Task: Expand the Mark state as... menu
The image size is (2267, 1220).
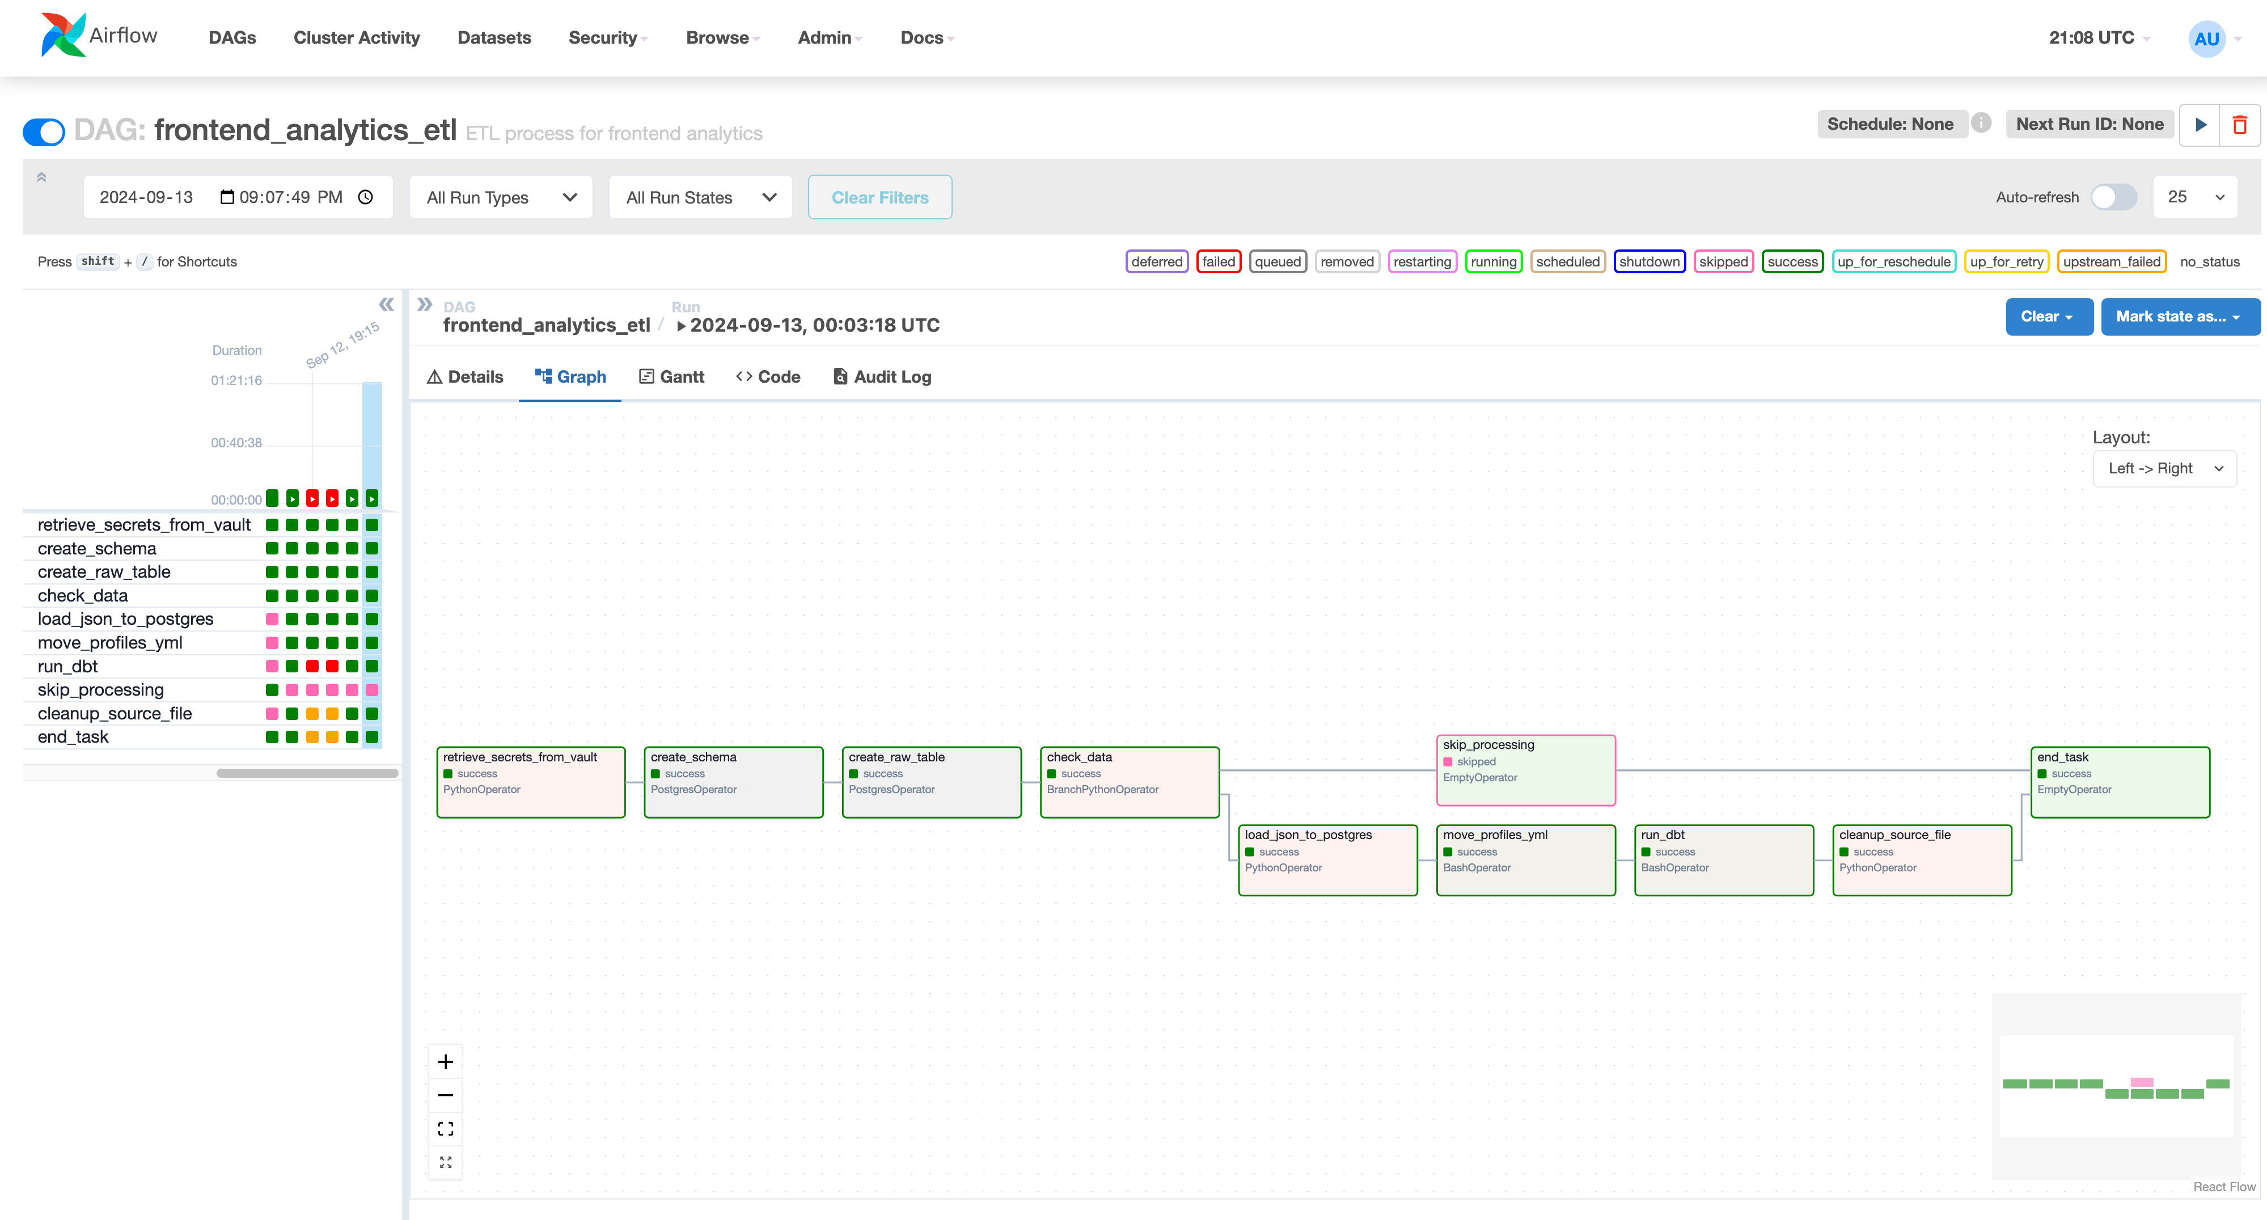Action: (x=2179, y=317)
